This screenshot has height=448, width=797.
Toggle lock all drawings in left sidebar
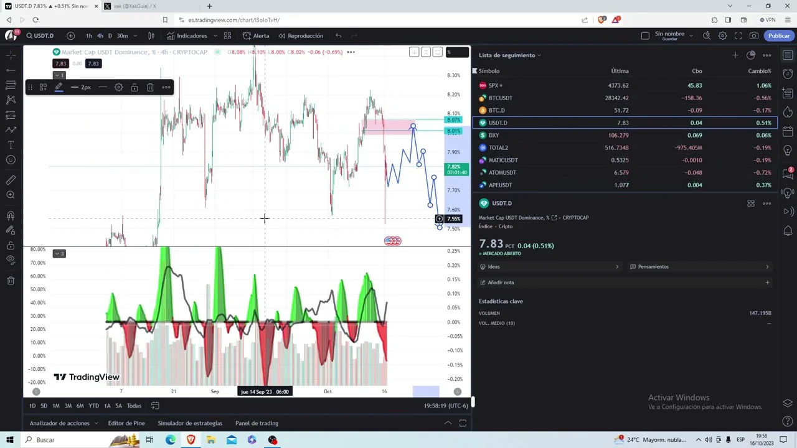[11, 245]
